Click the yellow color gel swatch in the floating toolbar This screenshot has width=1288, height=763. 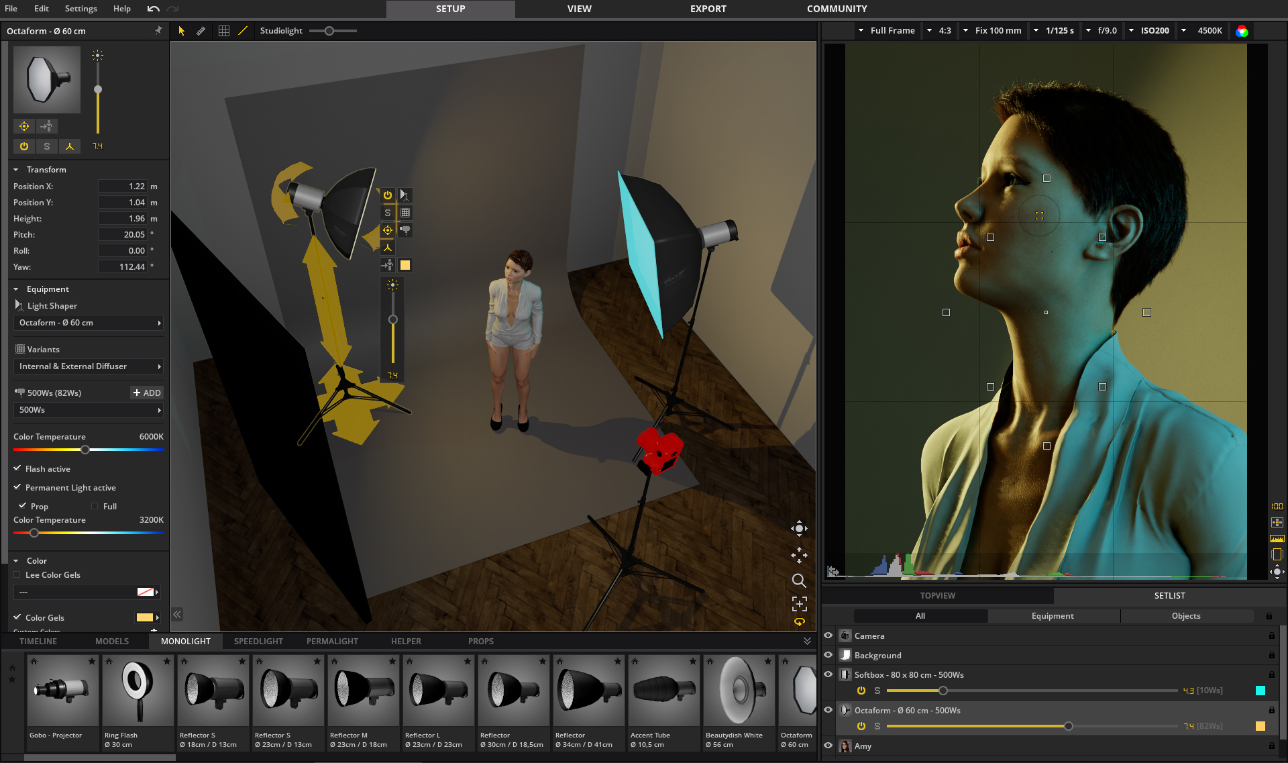pyautogui.click(x=405, y=265)
